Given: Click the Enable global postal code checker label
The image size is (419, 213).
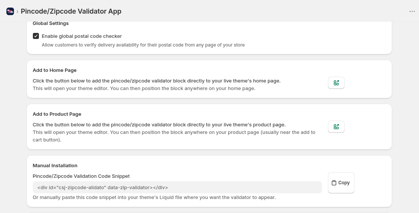Looking at the screenshot, I should tap(82, 36).
